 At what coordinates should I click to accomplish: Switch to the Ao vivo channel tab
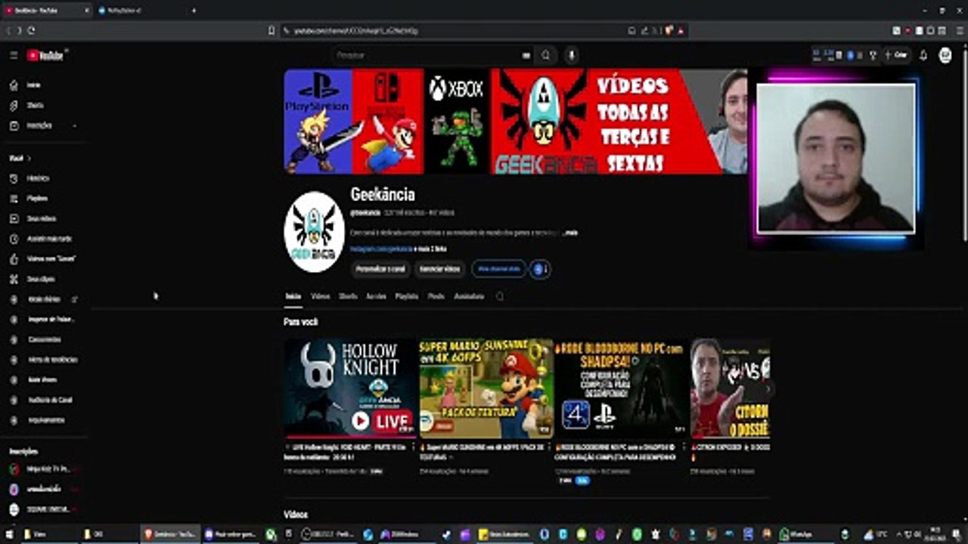pyautogui.click(x=376, y=297)
